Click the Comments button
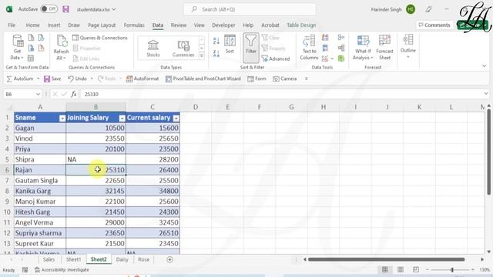 tap(434, 25)
